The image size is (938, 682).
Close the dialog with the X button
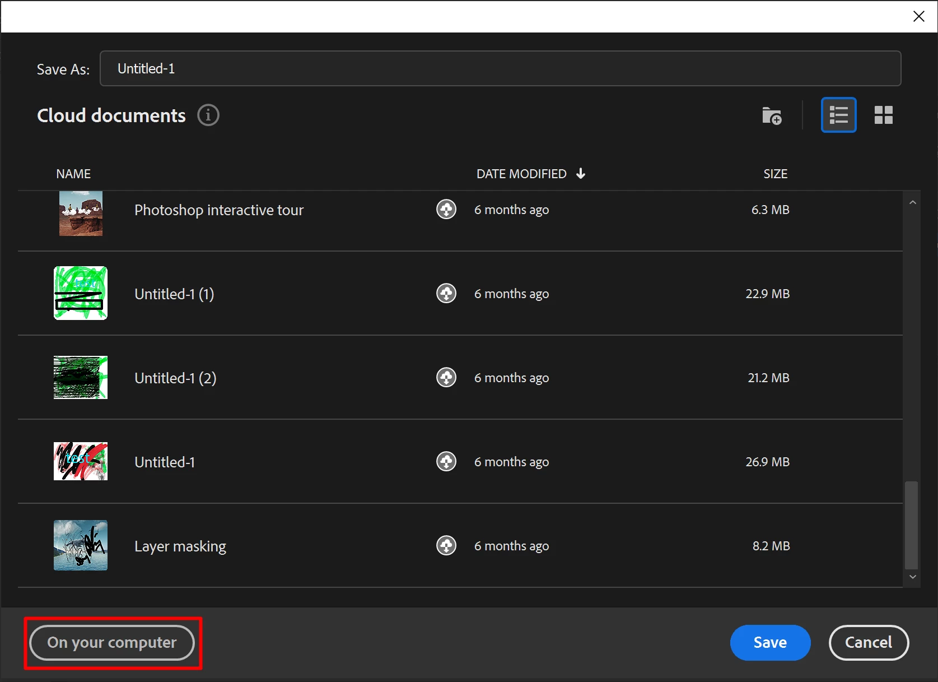(x=919, y=16)
